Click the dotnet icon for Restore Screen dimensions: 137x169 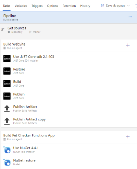[x=7, y=71]
